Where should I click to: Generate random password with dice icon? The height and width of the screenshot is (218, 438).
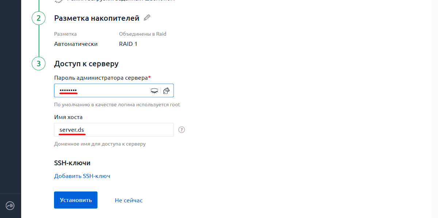click(166, 91)
